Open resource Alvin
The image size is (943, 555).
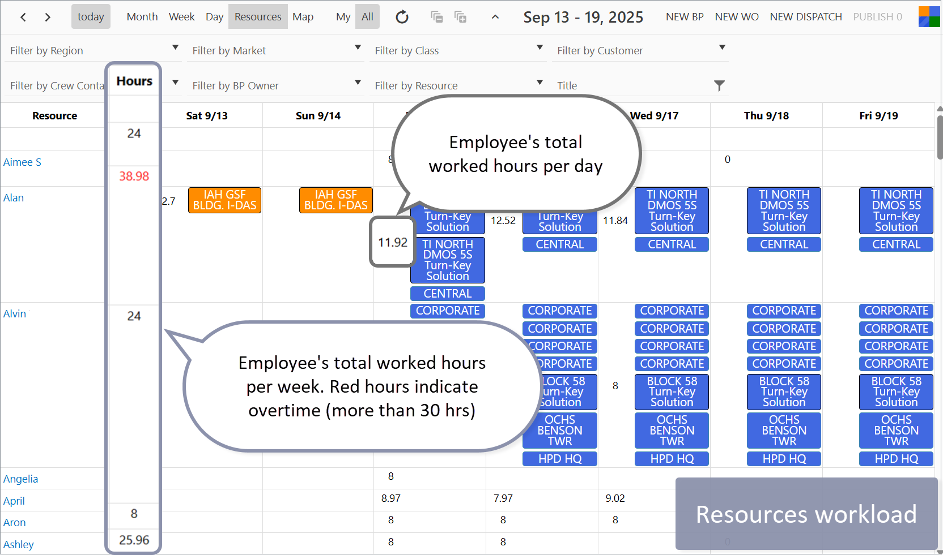[15, 314]
